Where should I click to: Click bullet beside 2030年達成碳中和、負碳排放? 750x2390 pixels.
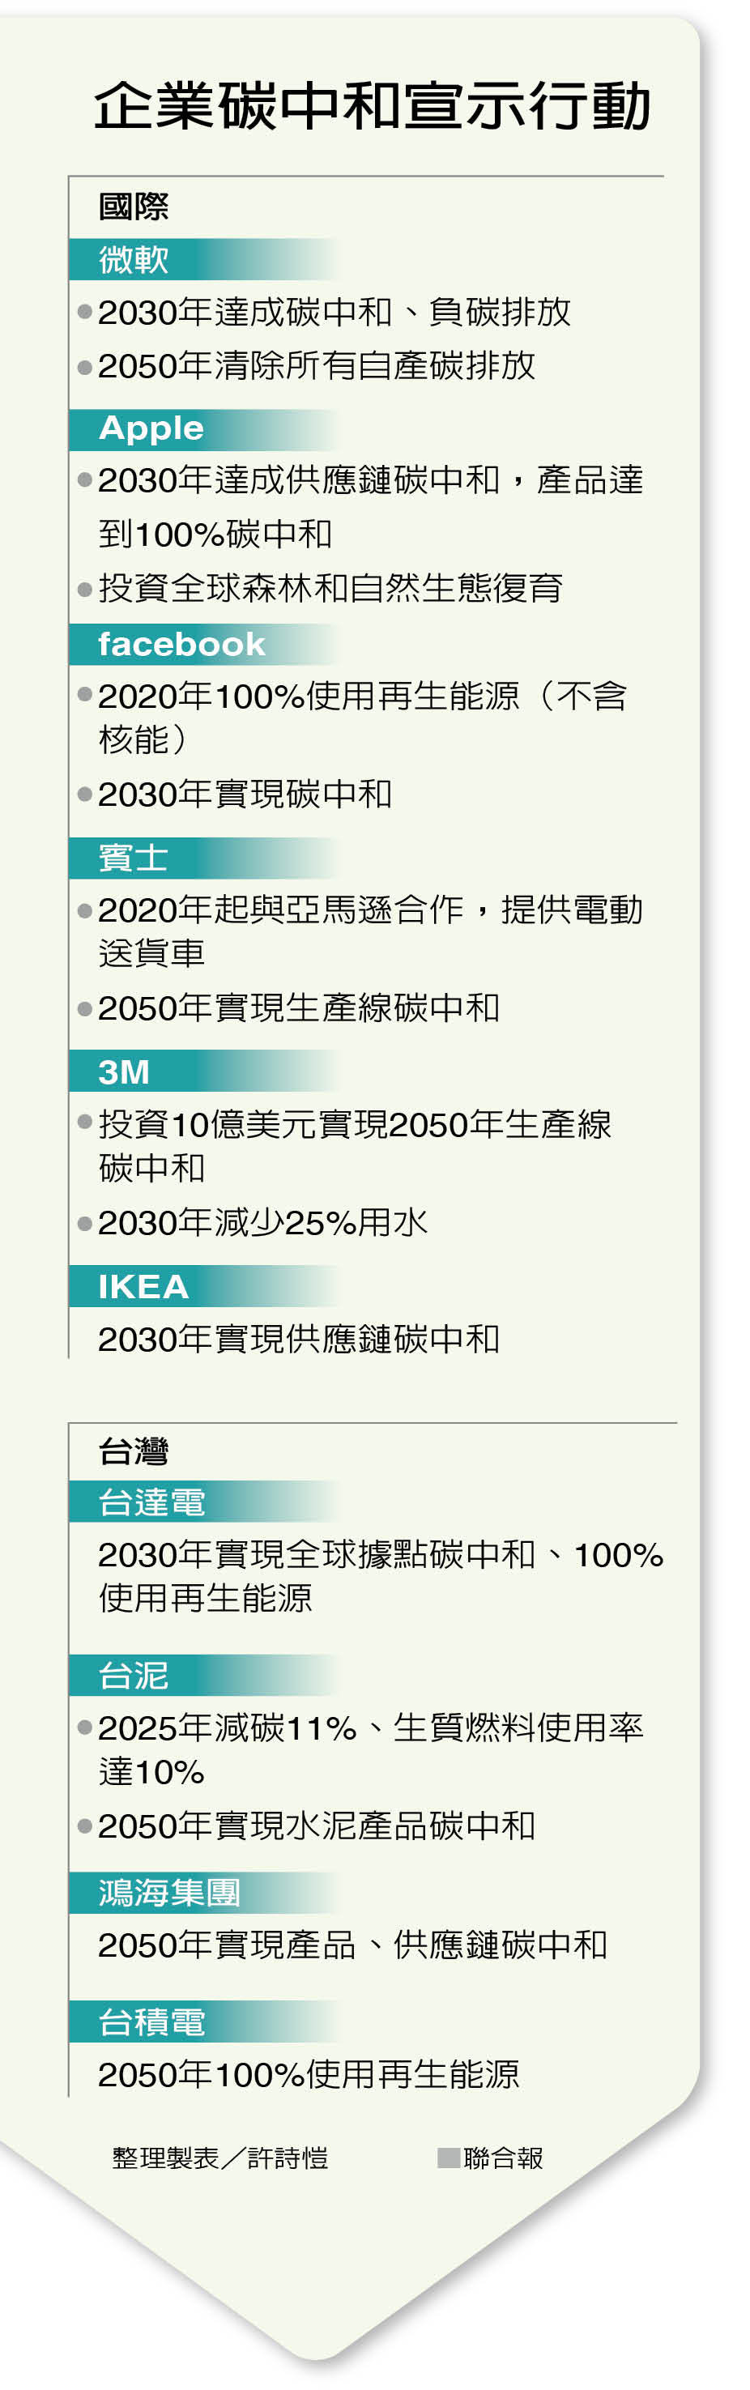[85, 312]
